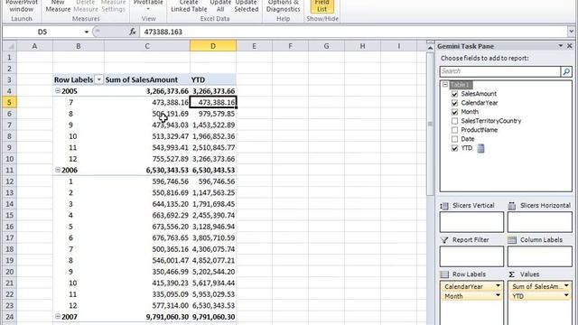The height and width of the screenshot is (325, 578).
Task: Click the Report Filter funnel icon
Action: (x=444, y=240)
